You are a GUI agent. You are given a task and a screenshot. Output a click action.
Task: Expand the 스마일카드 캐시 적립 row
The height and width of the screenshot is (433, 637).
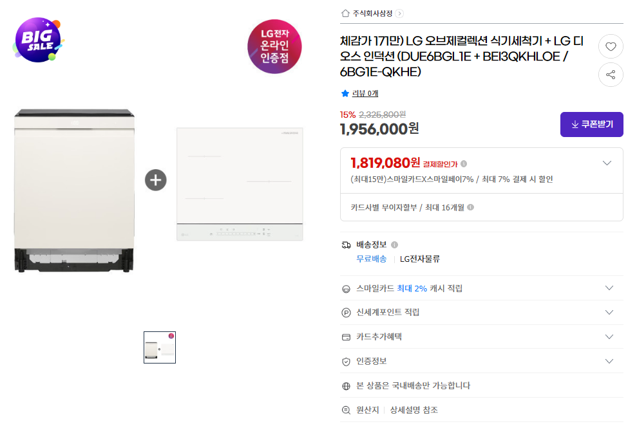609,288
